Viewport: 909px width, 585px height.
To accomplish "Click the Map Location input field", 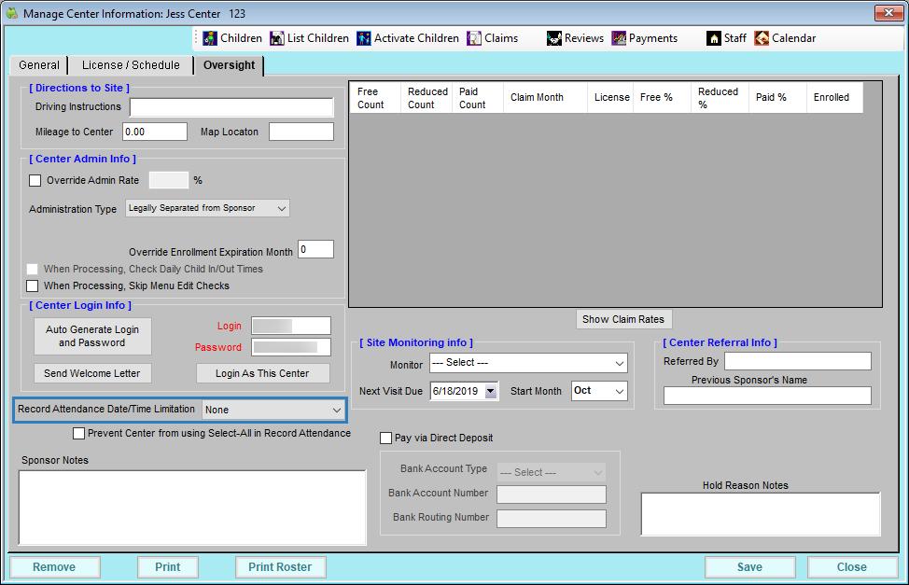I will click(301, 132).
